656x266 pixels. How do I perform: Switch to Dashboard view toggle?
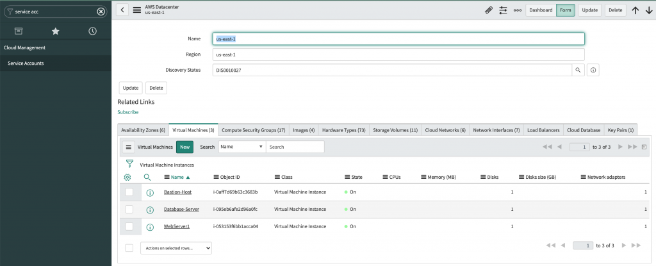541,10
